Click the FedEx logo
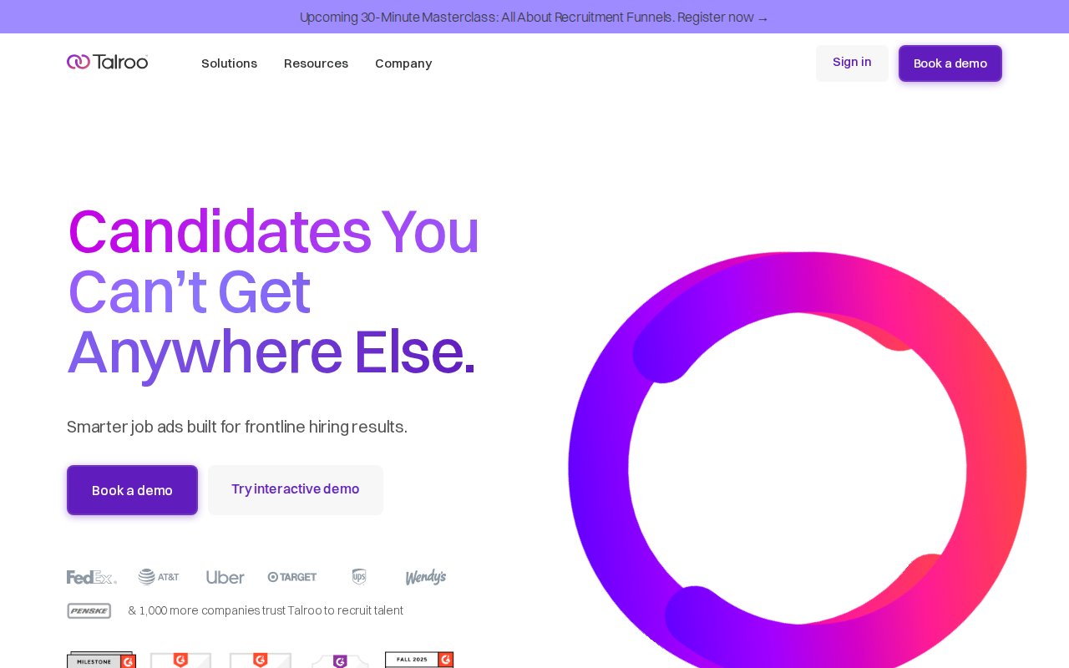This screenshot has width=1069, height=668. pyautogui.click(x=92, y=577)
